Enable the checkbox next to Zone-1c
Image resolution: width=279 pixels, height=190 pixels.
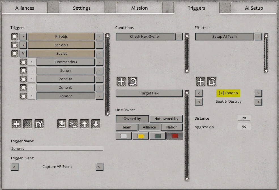pos(23,96)
